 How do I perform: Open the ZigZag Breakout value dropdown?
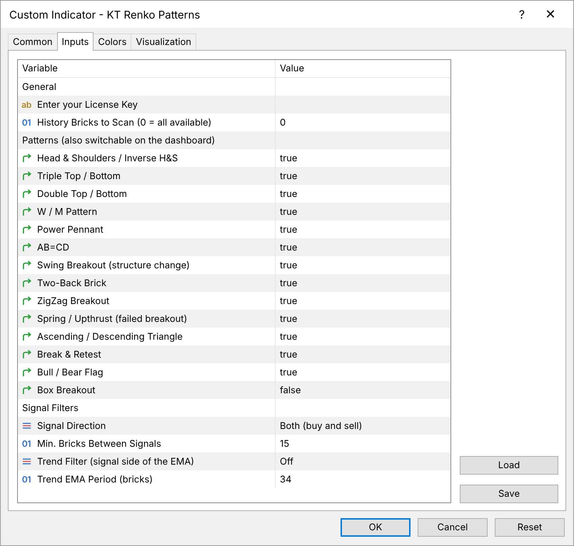363,301
